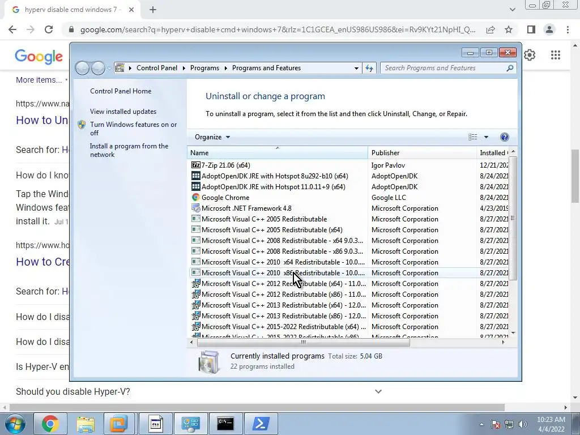The width and height of the screenshot is (580, 435).
Task: Click the Control Panel icon in address bar
Action: pyautogui.click(x=120, y=68)
